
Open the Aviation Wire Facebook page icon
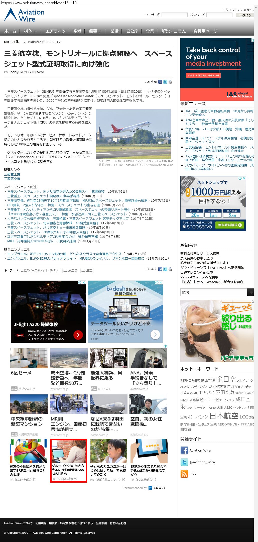(184, 450)
